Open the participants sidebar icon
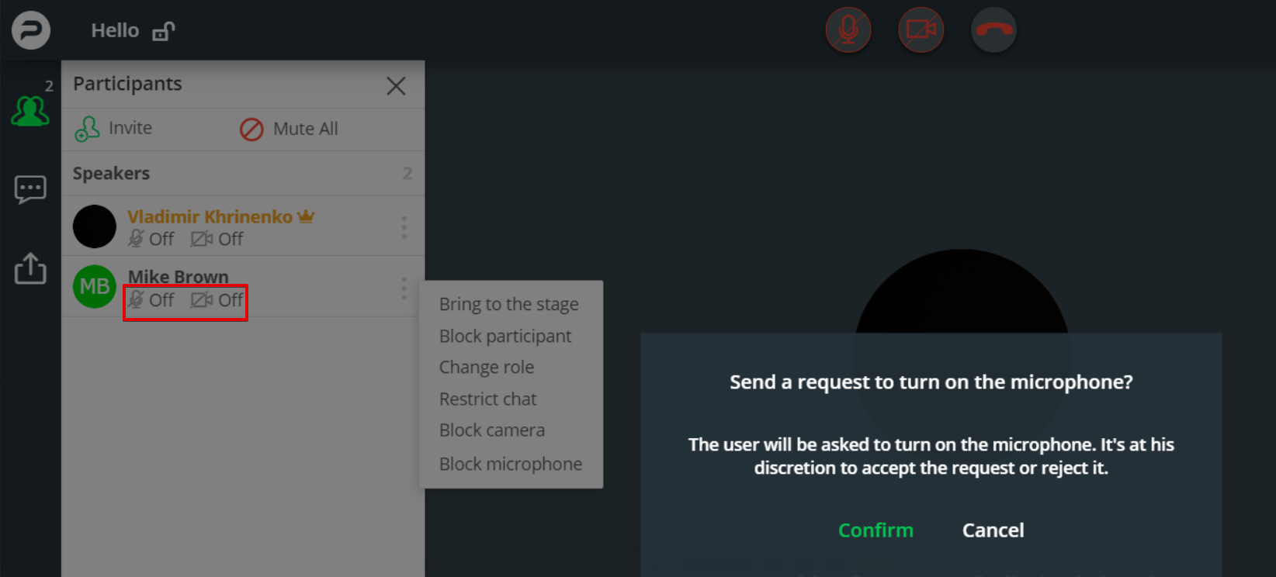Screen dimensions: 1276x577 (x=30, y=111)
